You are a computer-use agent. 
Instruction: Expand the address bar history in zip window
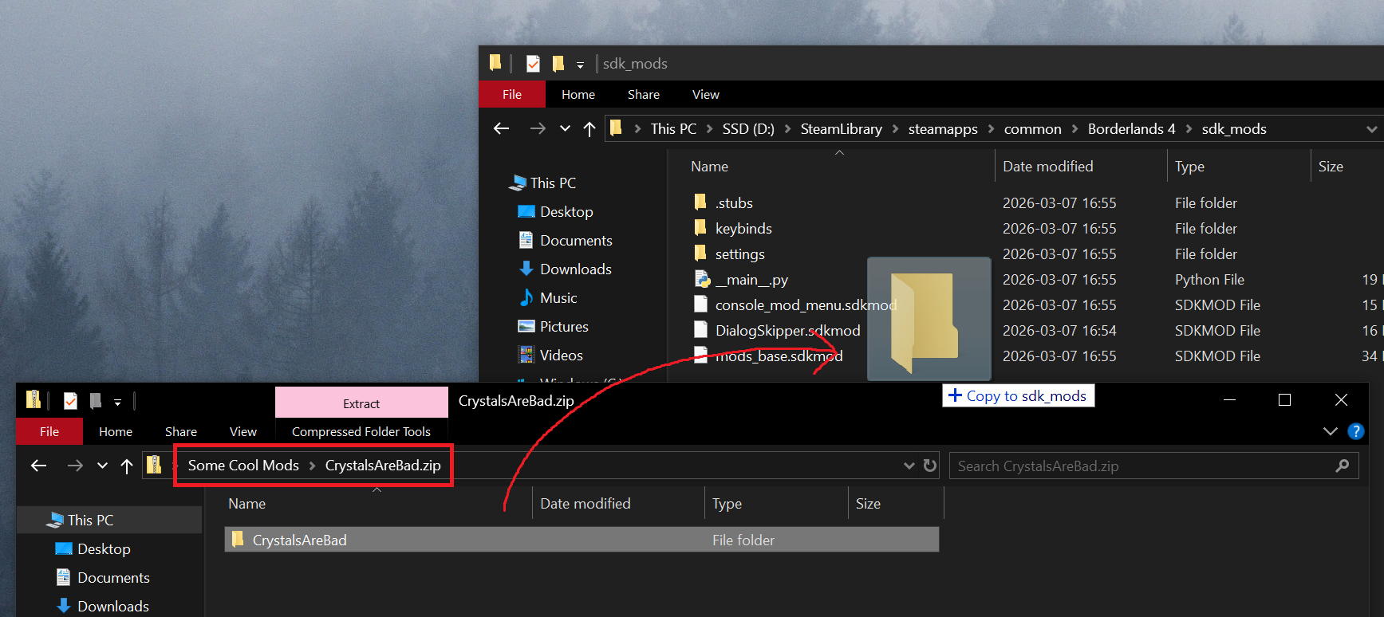click(x=909, y=466)
